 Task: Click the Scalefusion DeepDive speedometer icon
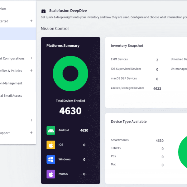(x=43, y=11)
